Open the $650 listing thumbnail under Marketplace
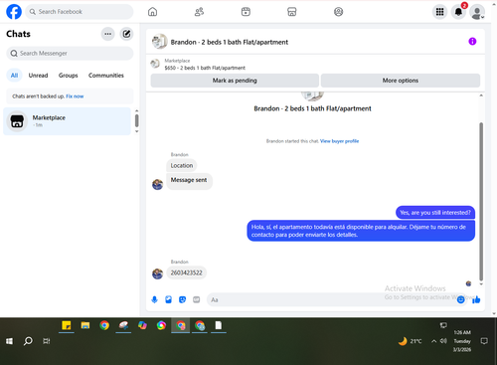The height and width of the screenshot is (365, 497). (155, 64)
